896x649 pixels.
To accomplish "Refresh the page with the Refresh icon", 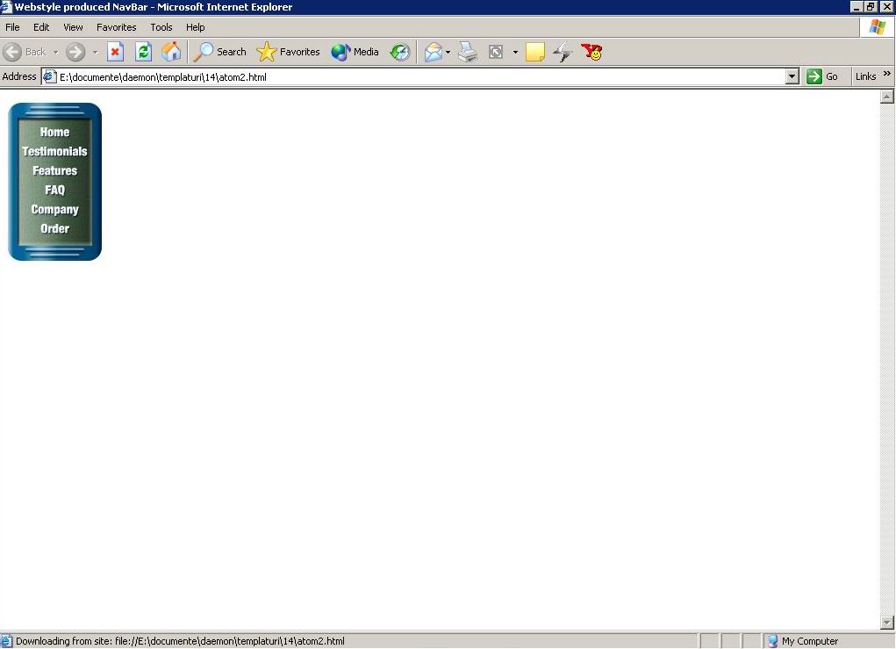I will tap(143, 52).
